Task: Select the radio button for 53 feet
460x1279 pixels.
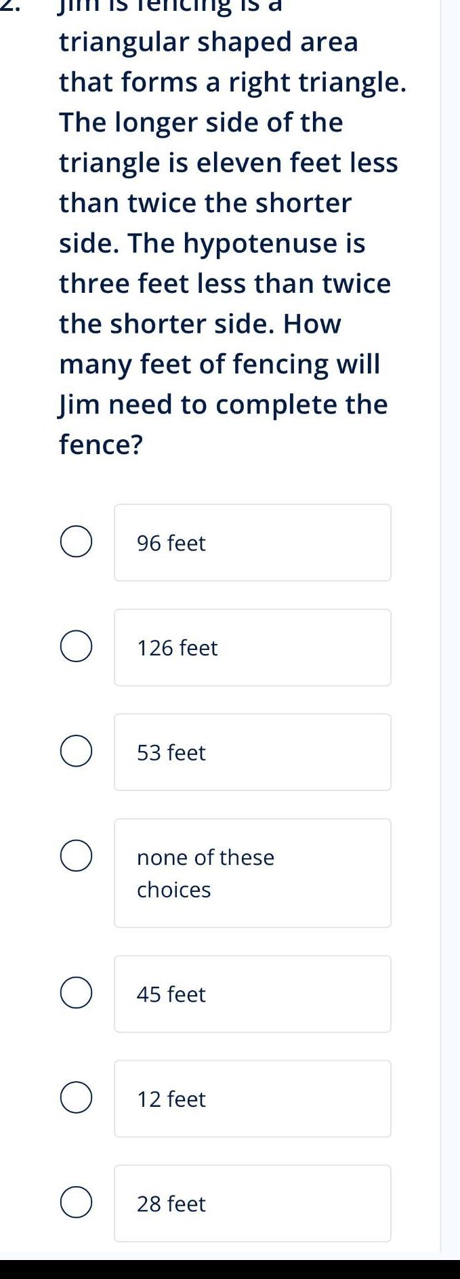Action: pyautogui.click(x=75, y=752)
